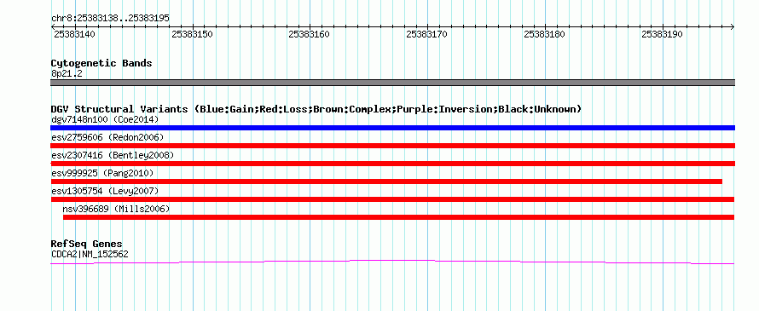Open the DGV Structural Variants track heading
Screen dimensions: 759x311
click(316, 109)
